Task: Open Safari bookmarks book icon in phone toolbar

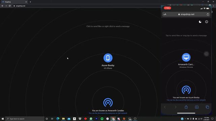Action: click(197, 107)
